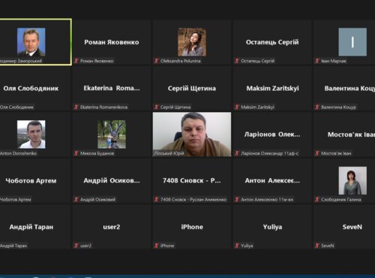Click Anton Doroshenko's profile photo
Viewport: 375px width, 278px height.
(31, 134)
